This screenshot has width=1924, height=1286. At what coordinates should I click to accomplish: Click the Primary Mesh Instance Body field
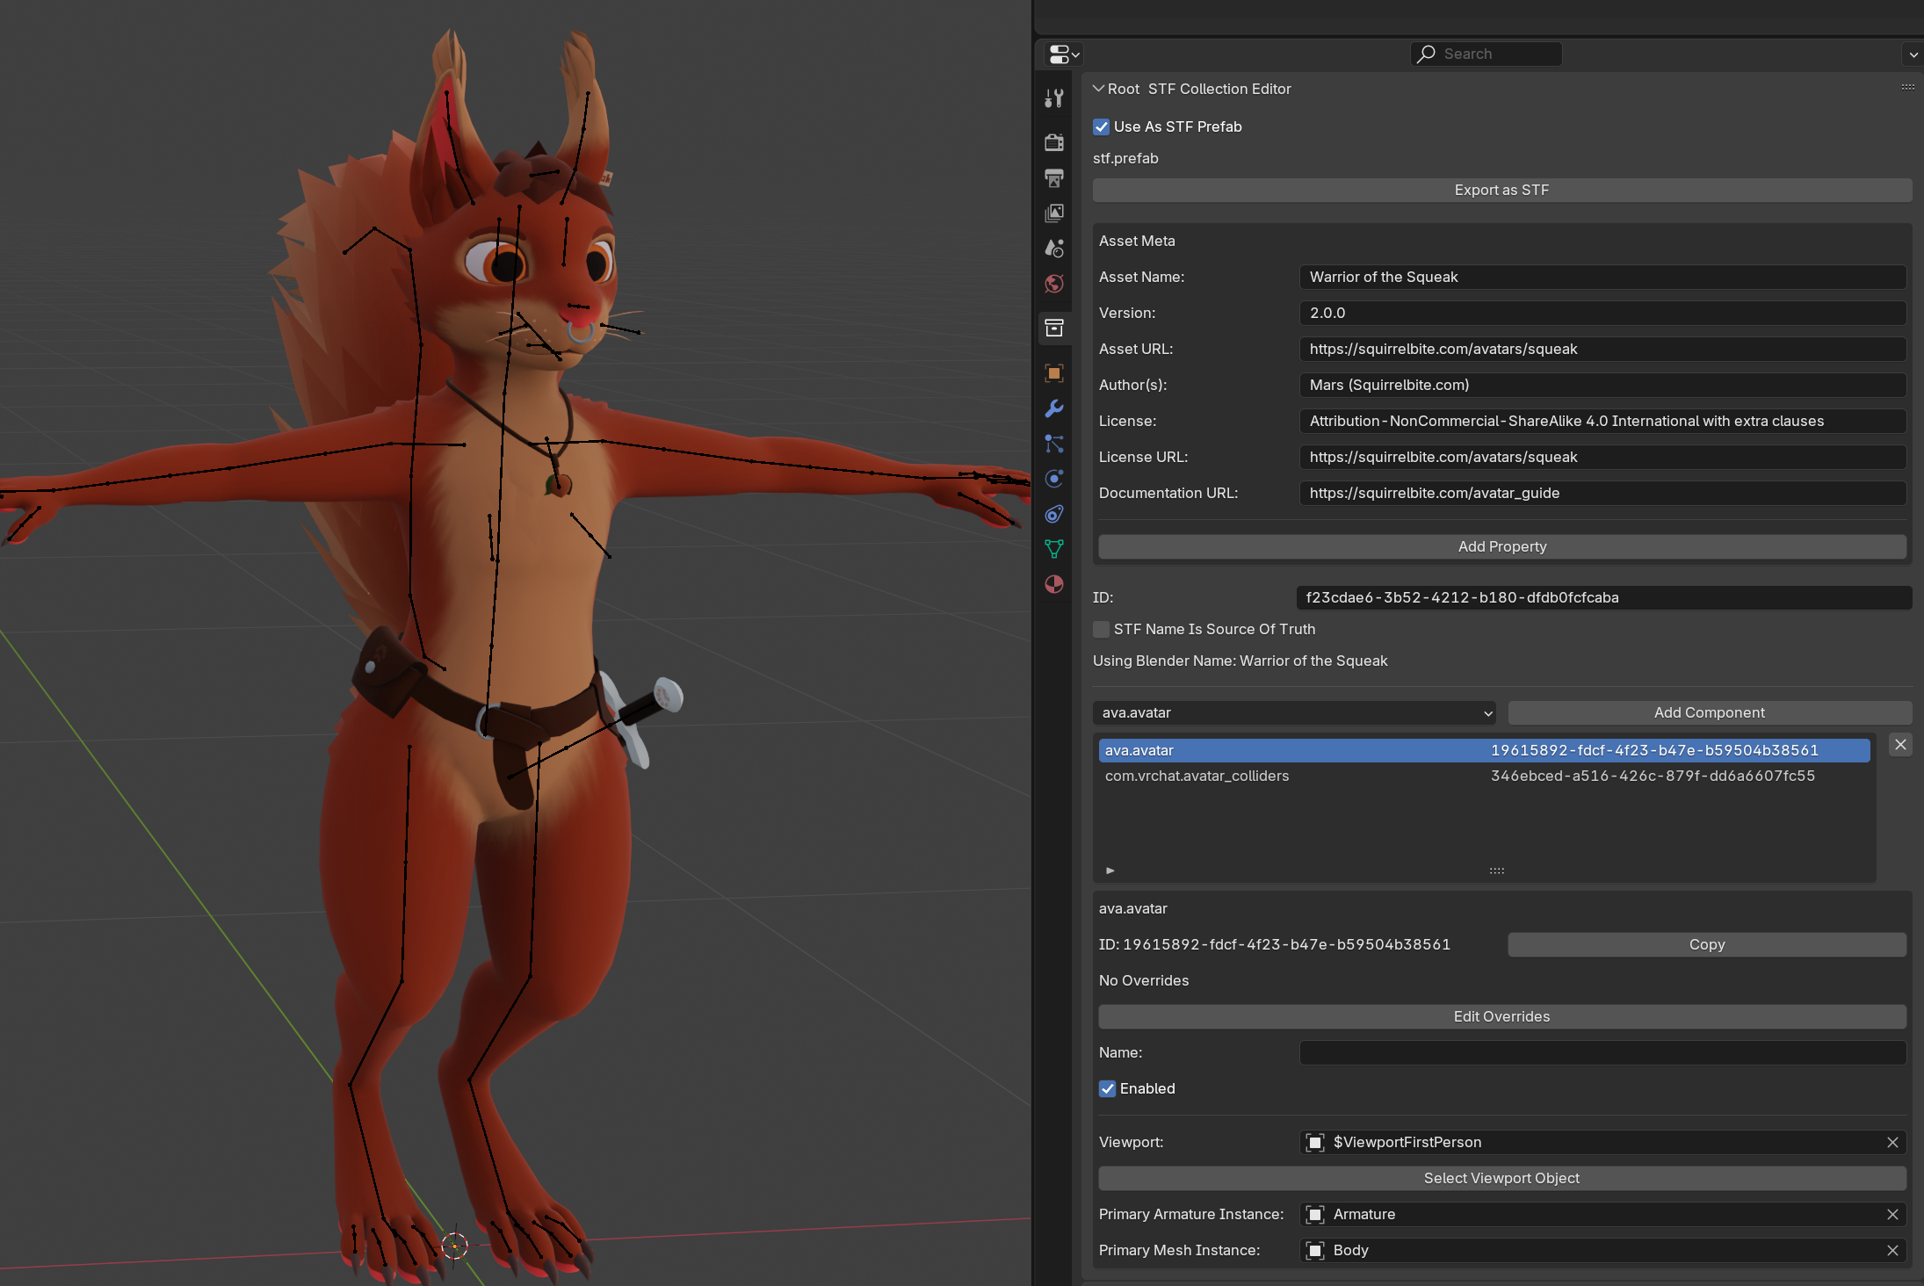(x=1602, y=1250)
